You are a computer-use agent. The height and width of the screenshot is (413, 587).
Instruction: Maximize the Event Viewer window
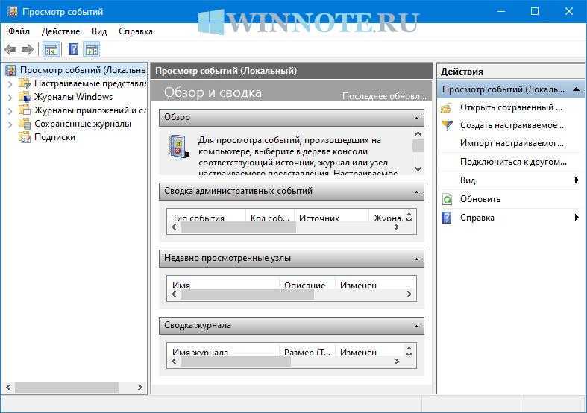(x=535, y=11)
